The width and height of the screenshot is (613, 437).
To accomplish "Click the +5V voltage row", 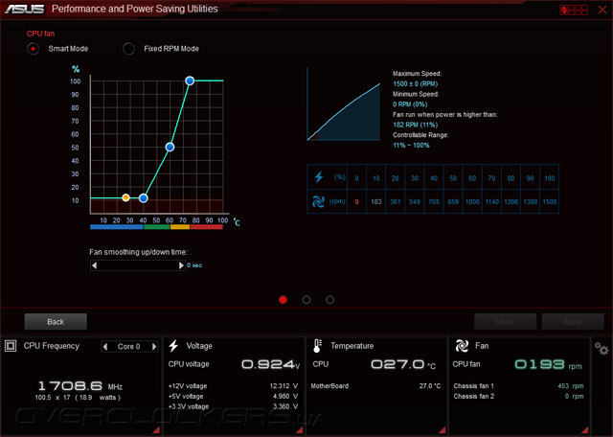I will [233, 397].
